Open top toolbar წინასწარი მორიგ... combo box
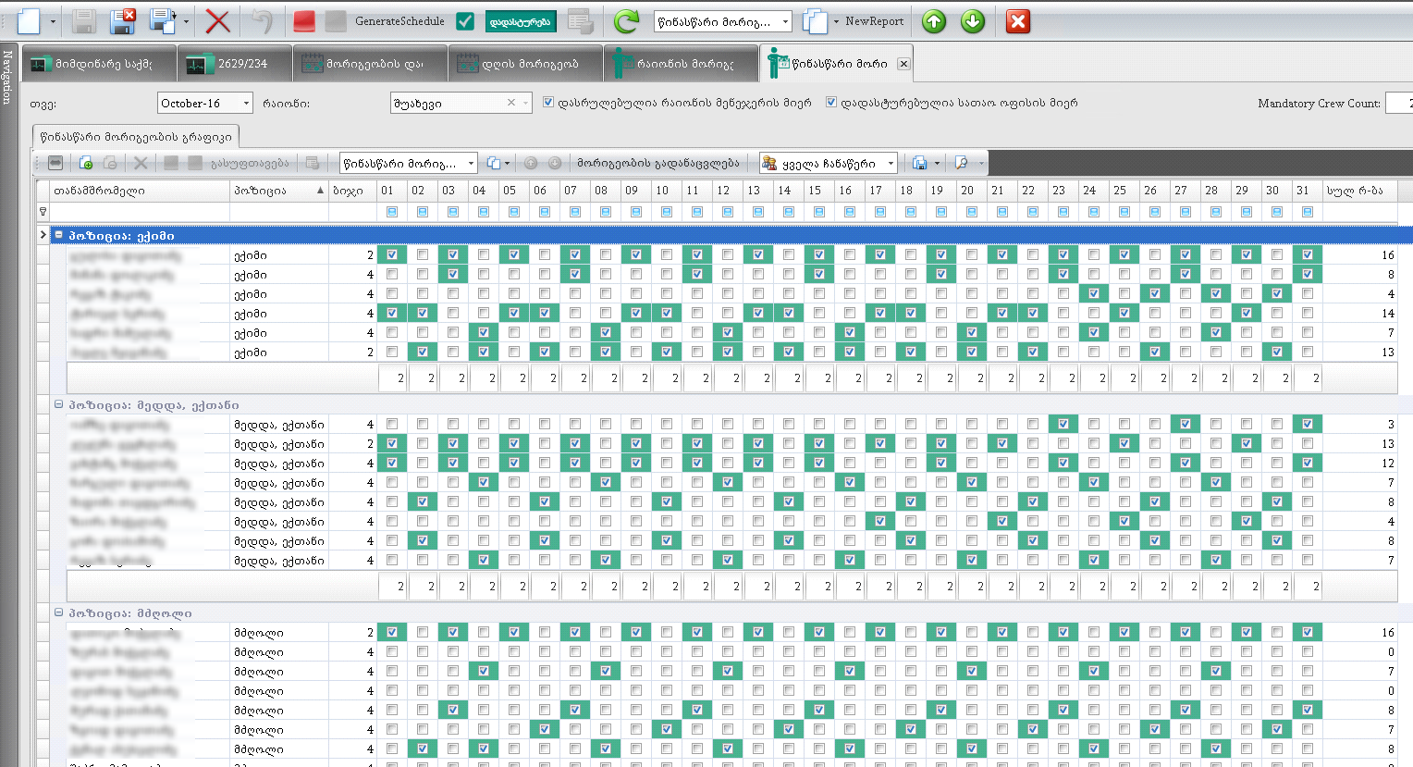Screen dimensions: 1413x767 [785, 21]
